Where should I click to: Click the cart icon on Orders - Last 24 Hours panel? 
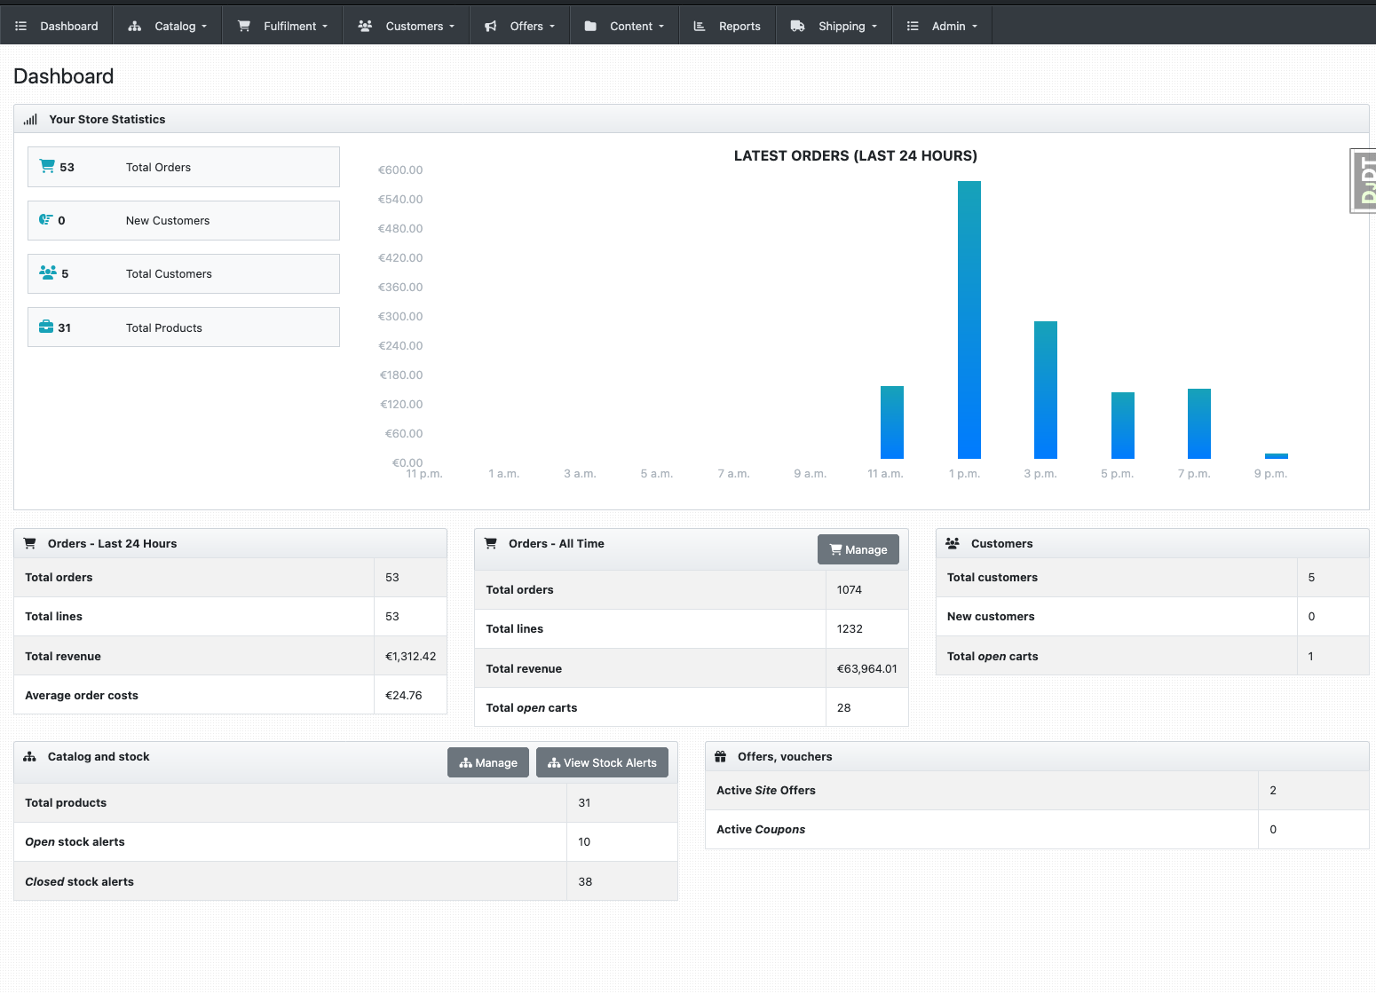(29, 542)
